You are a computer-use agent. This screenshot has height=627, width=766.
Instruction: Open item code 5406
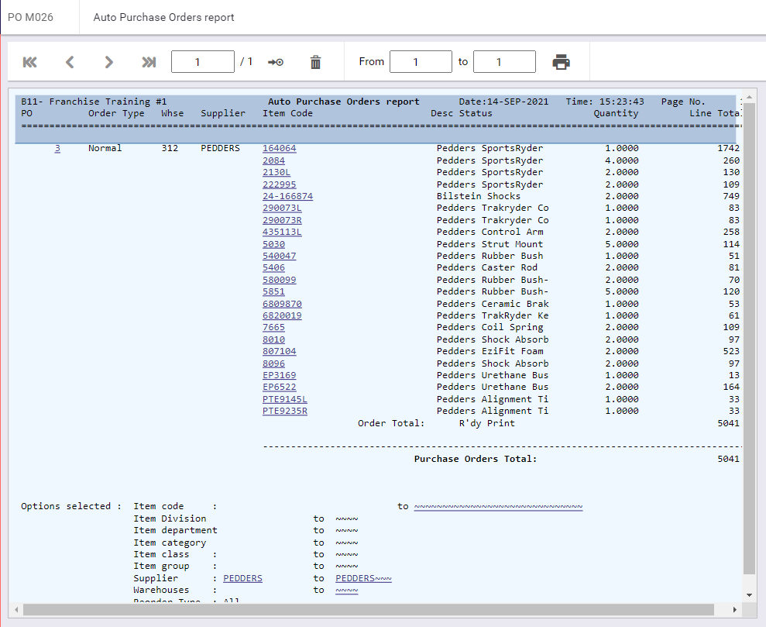[x=273, y=267]
